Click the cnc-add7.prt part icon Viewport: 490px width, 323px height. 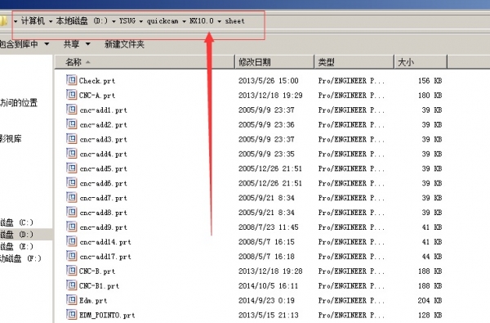72,198
